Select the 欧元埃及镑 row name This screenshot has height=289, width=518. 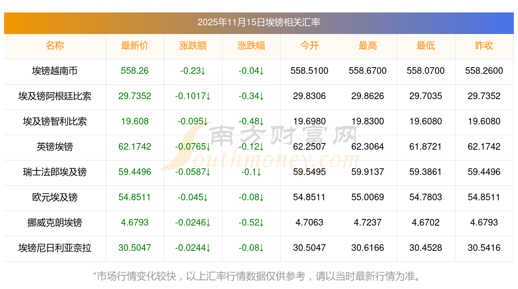pos(55,197)
